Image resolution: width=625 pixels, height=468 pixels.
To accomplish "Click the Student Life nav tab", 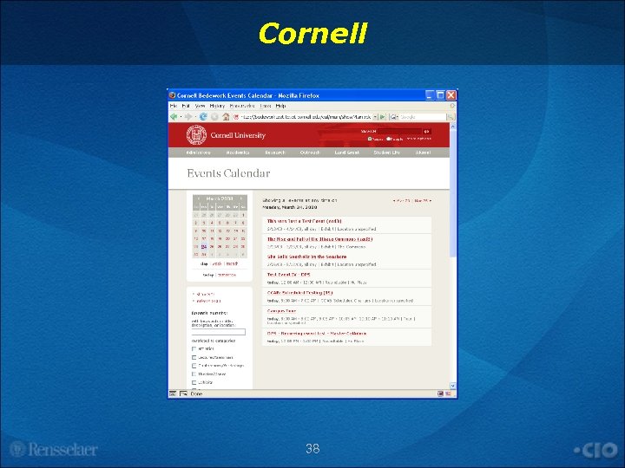I will click(386, 153).
